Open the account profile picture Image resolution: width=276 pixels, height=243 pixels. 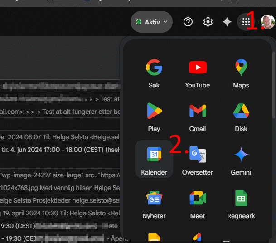267,22
